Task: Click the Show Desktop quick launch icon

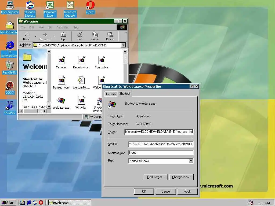Action: click(x=23, y=203)
